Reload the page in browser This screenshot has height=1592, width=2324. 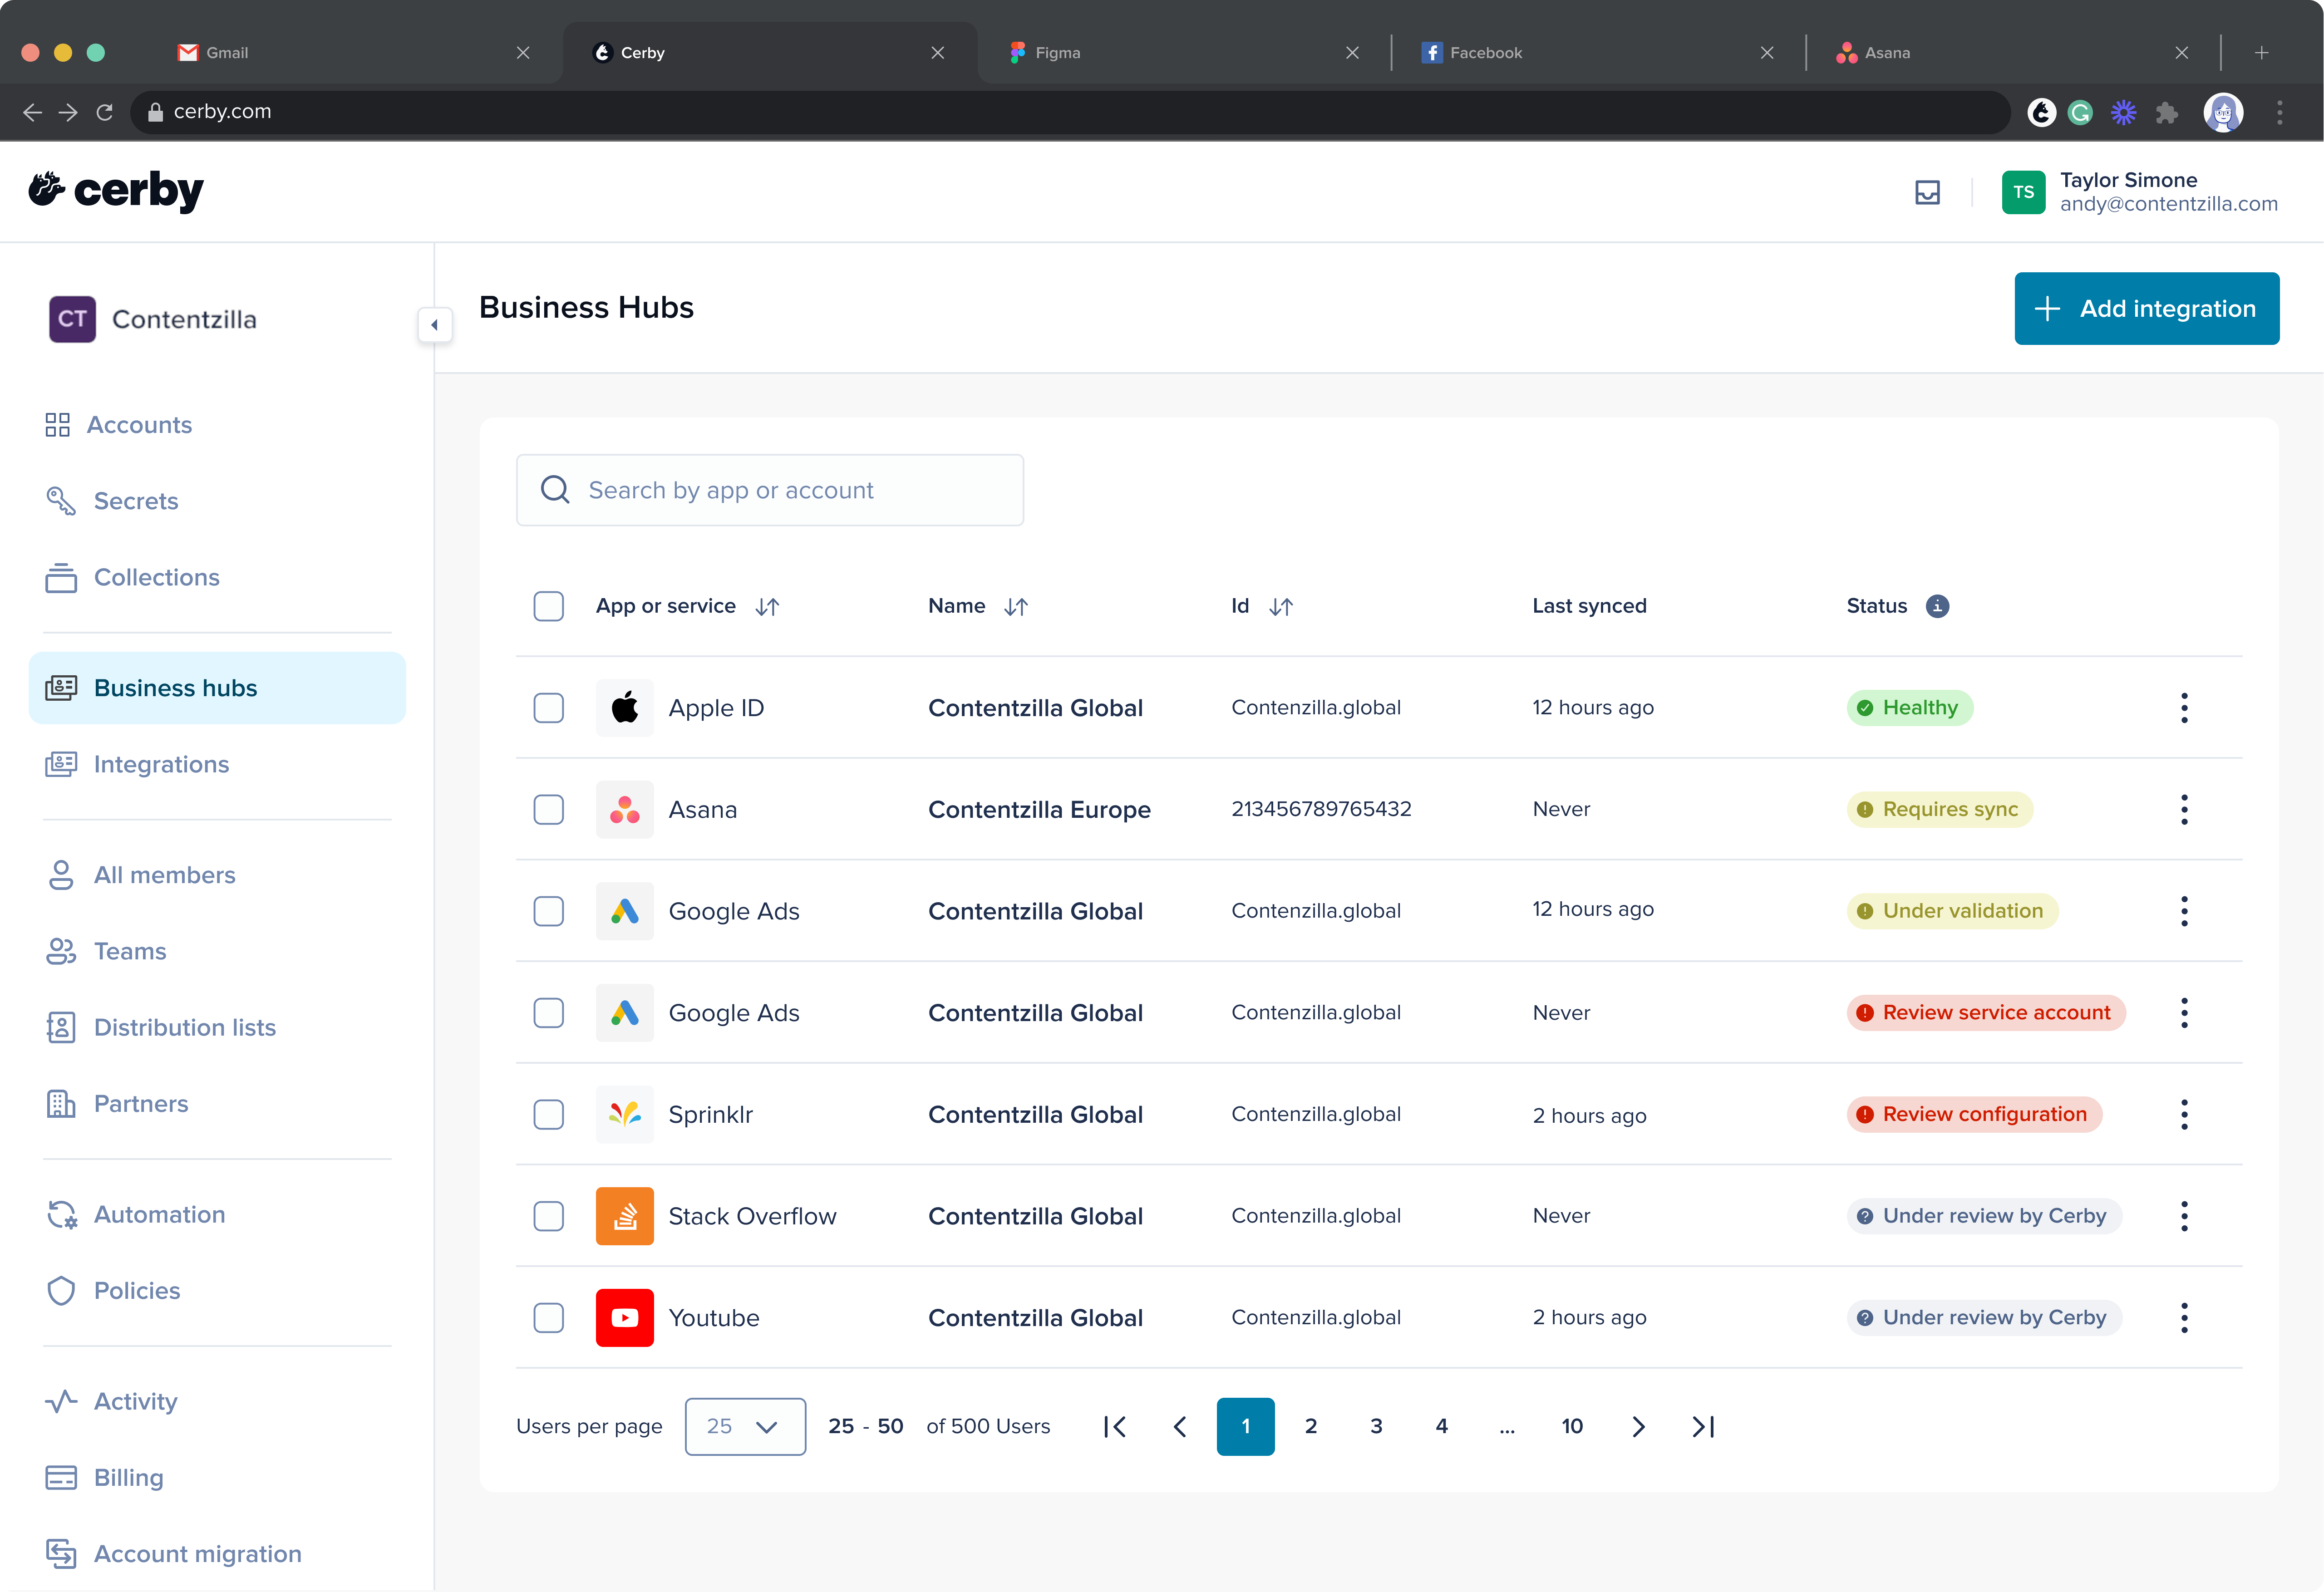105,112
